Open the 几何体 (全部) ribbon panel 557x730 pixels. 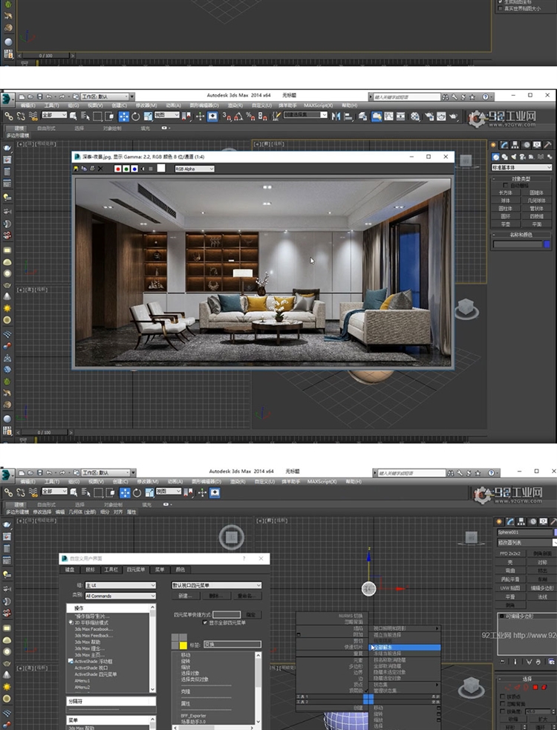point(82,512)
